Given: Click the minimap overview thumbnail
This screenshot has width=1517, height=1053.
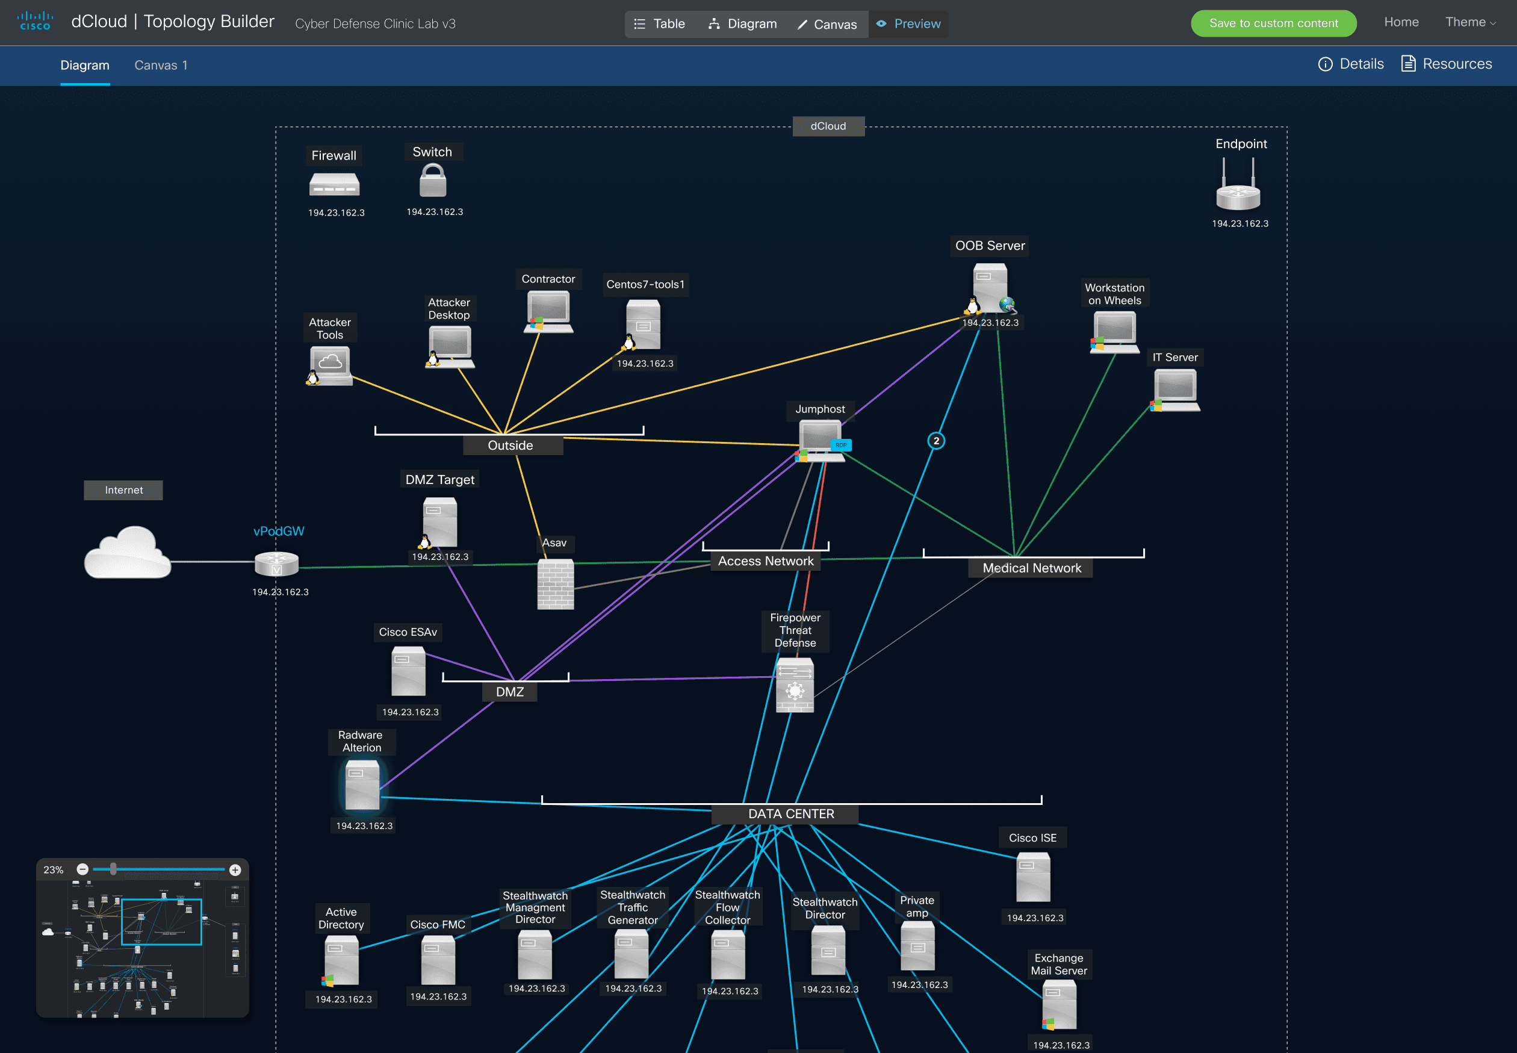Looking at the screenshot, I should [143, 948].
